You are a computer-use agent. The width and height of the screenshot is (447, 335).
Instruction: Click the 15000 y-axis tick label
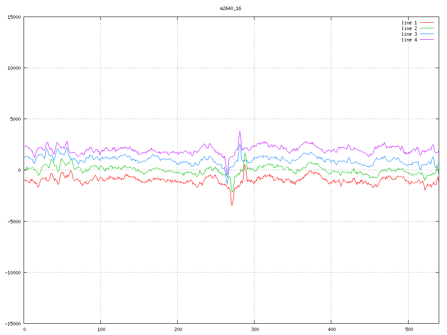pyautogui.click(x=14, y=17)
